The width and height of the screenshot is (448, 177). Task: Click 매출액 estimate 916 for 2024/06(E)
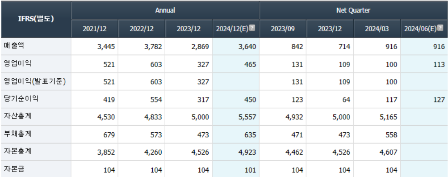(440, 47)
